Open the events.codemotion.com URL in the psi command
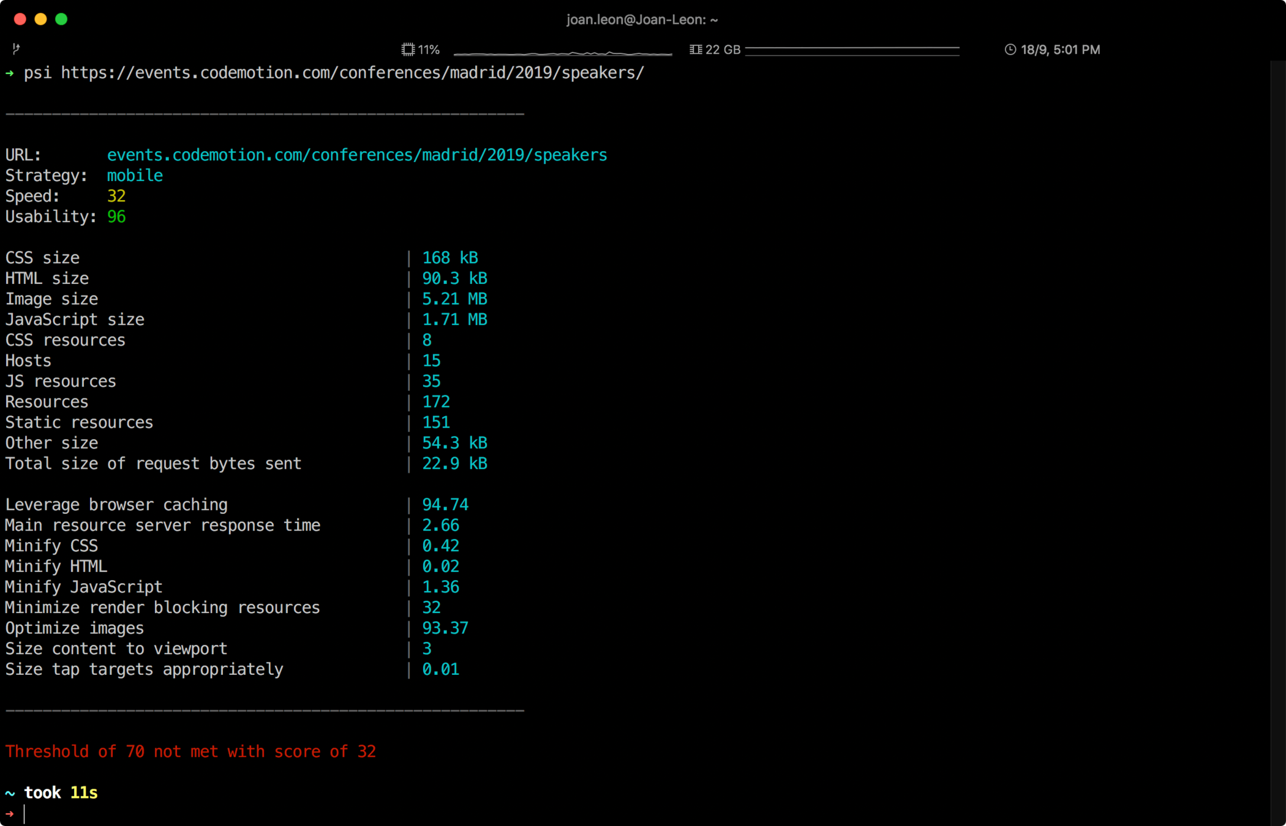This screenshot has width=1286, height=826. 352,73
